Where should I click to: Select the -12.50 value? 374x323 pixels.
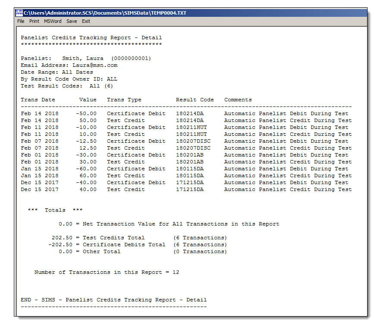click(x=86, y=141)
